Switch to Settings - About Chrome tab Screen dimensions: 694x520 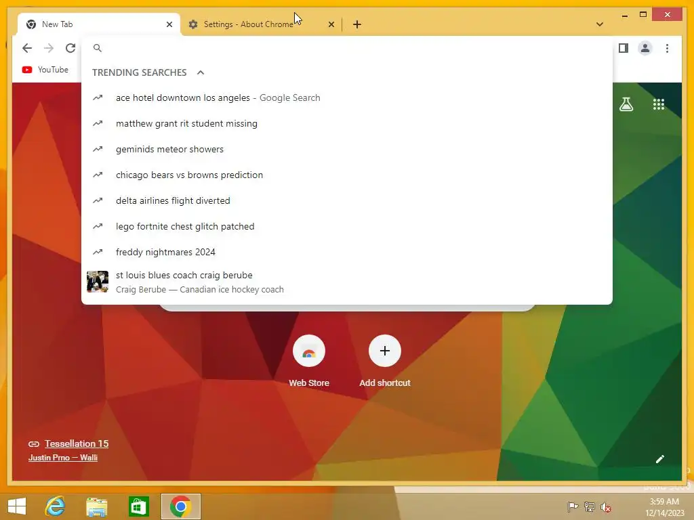[261, 24]
